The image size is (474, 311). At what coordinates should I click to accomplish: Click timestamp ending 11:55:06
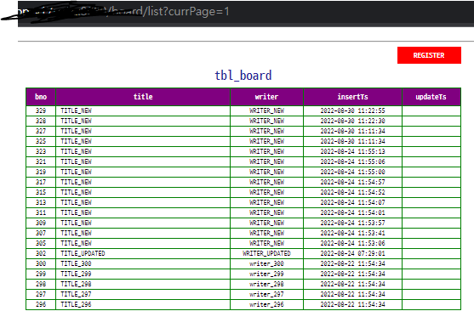[353, 161]
